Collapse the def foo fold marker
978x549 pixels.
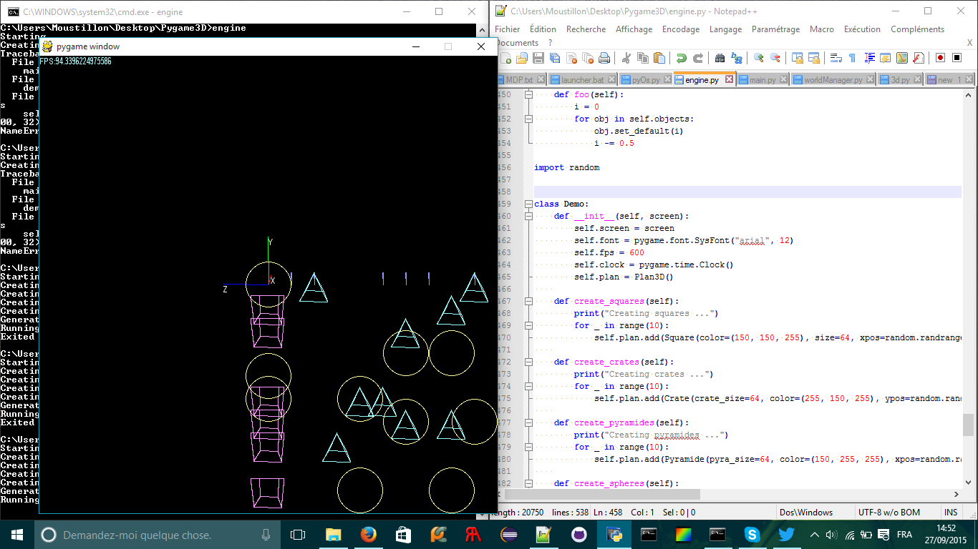pos(528,94)
